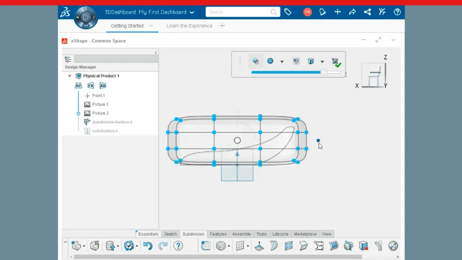
Task: Click the plus (add) icon in the top bar
Action: 337,12
